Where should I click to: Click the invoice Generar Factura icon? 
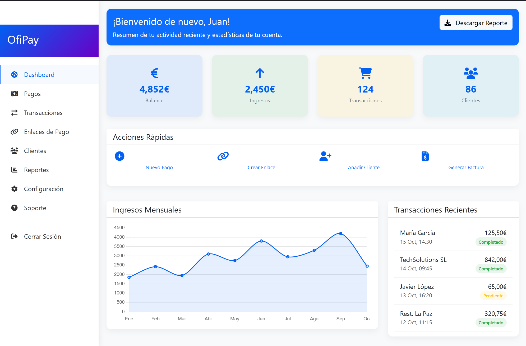pos(425,156)
